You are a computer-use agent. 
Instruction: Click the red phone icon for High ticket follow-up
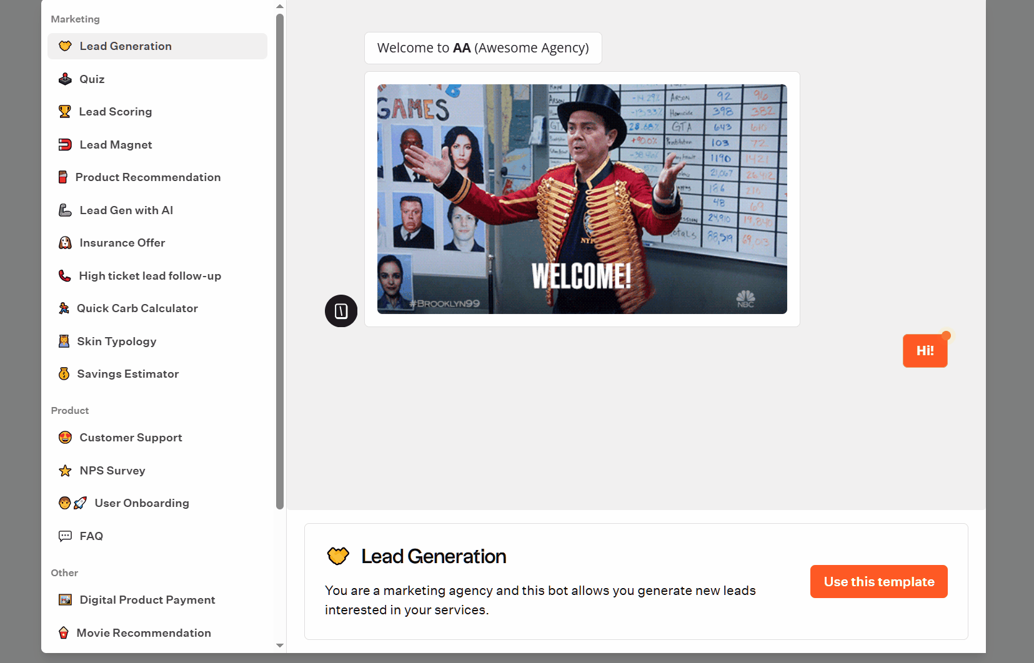point(64,276)
